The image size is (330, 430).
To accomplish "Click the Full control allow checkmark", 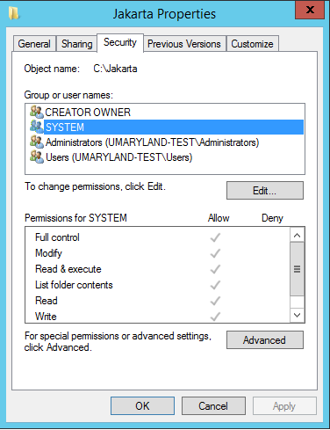I will [215, 237].
